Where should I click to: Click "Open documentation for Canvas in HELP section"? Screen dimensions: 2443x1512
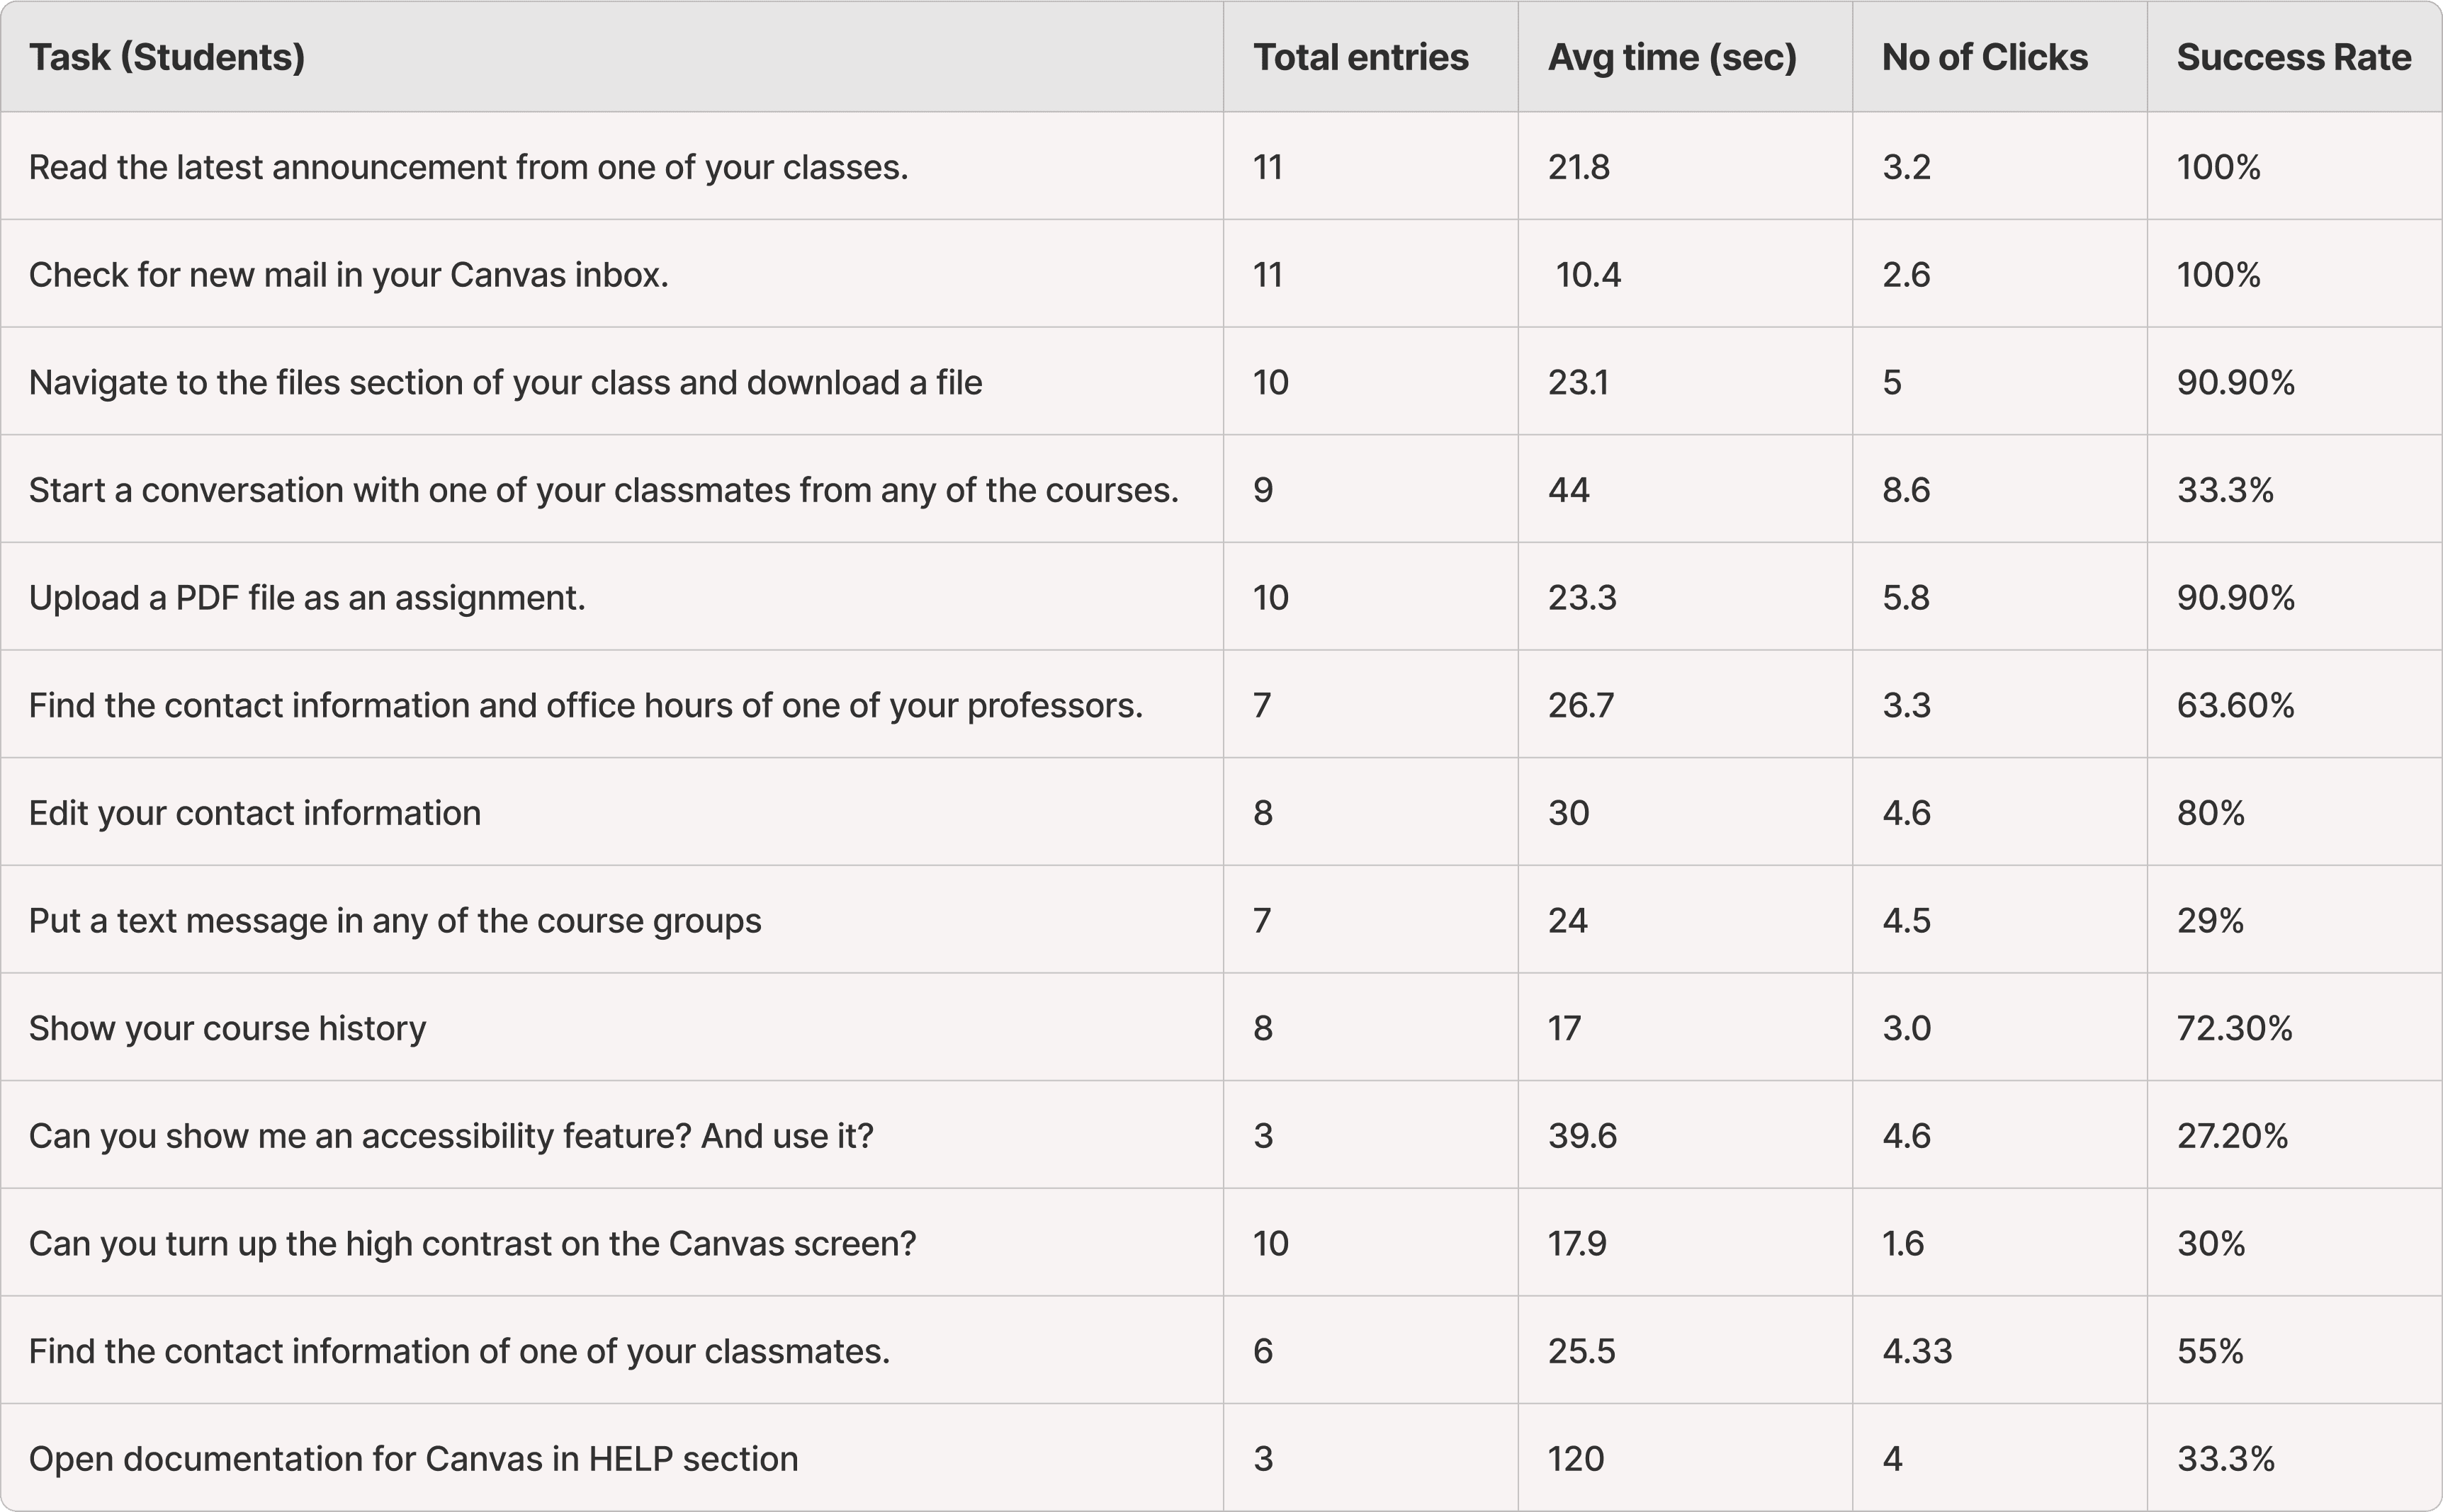413,1459
